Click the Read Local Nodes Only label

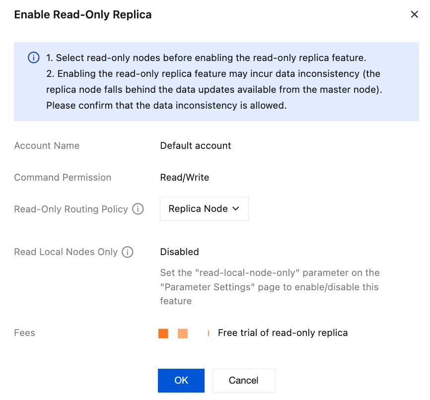click(x=66, y=252)
